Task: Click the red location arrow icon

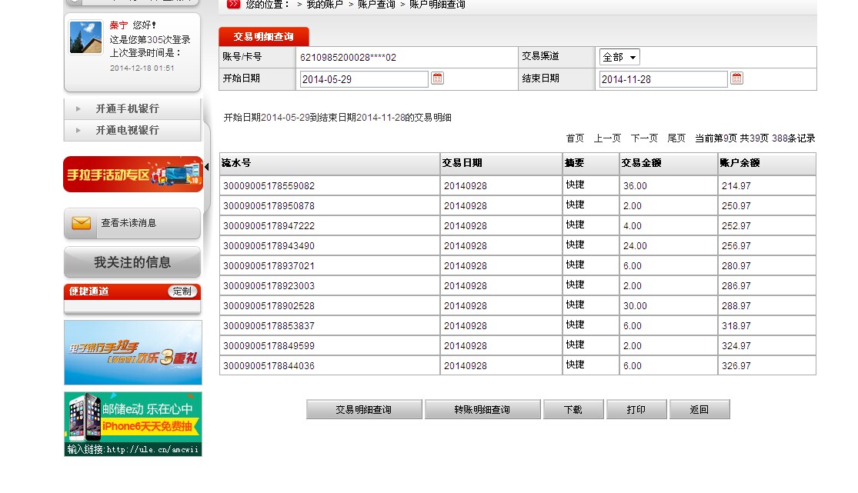Action: point(234,5)
